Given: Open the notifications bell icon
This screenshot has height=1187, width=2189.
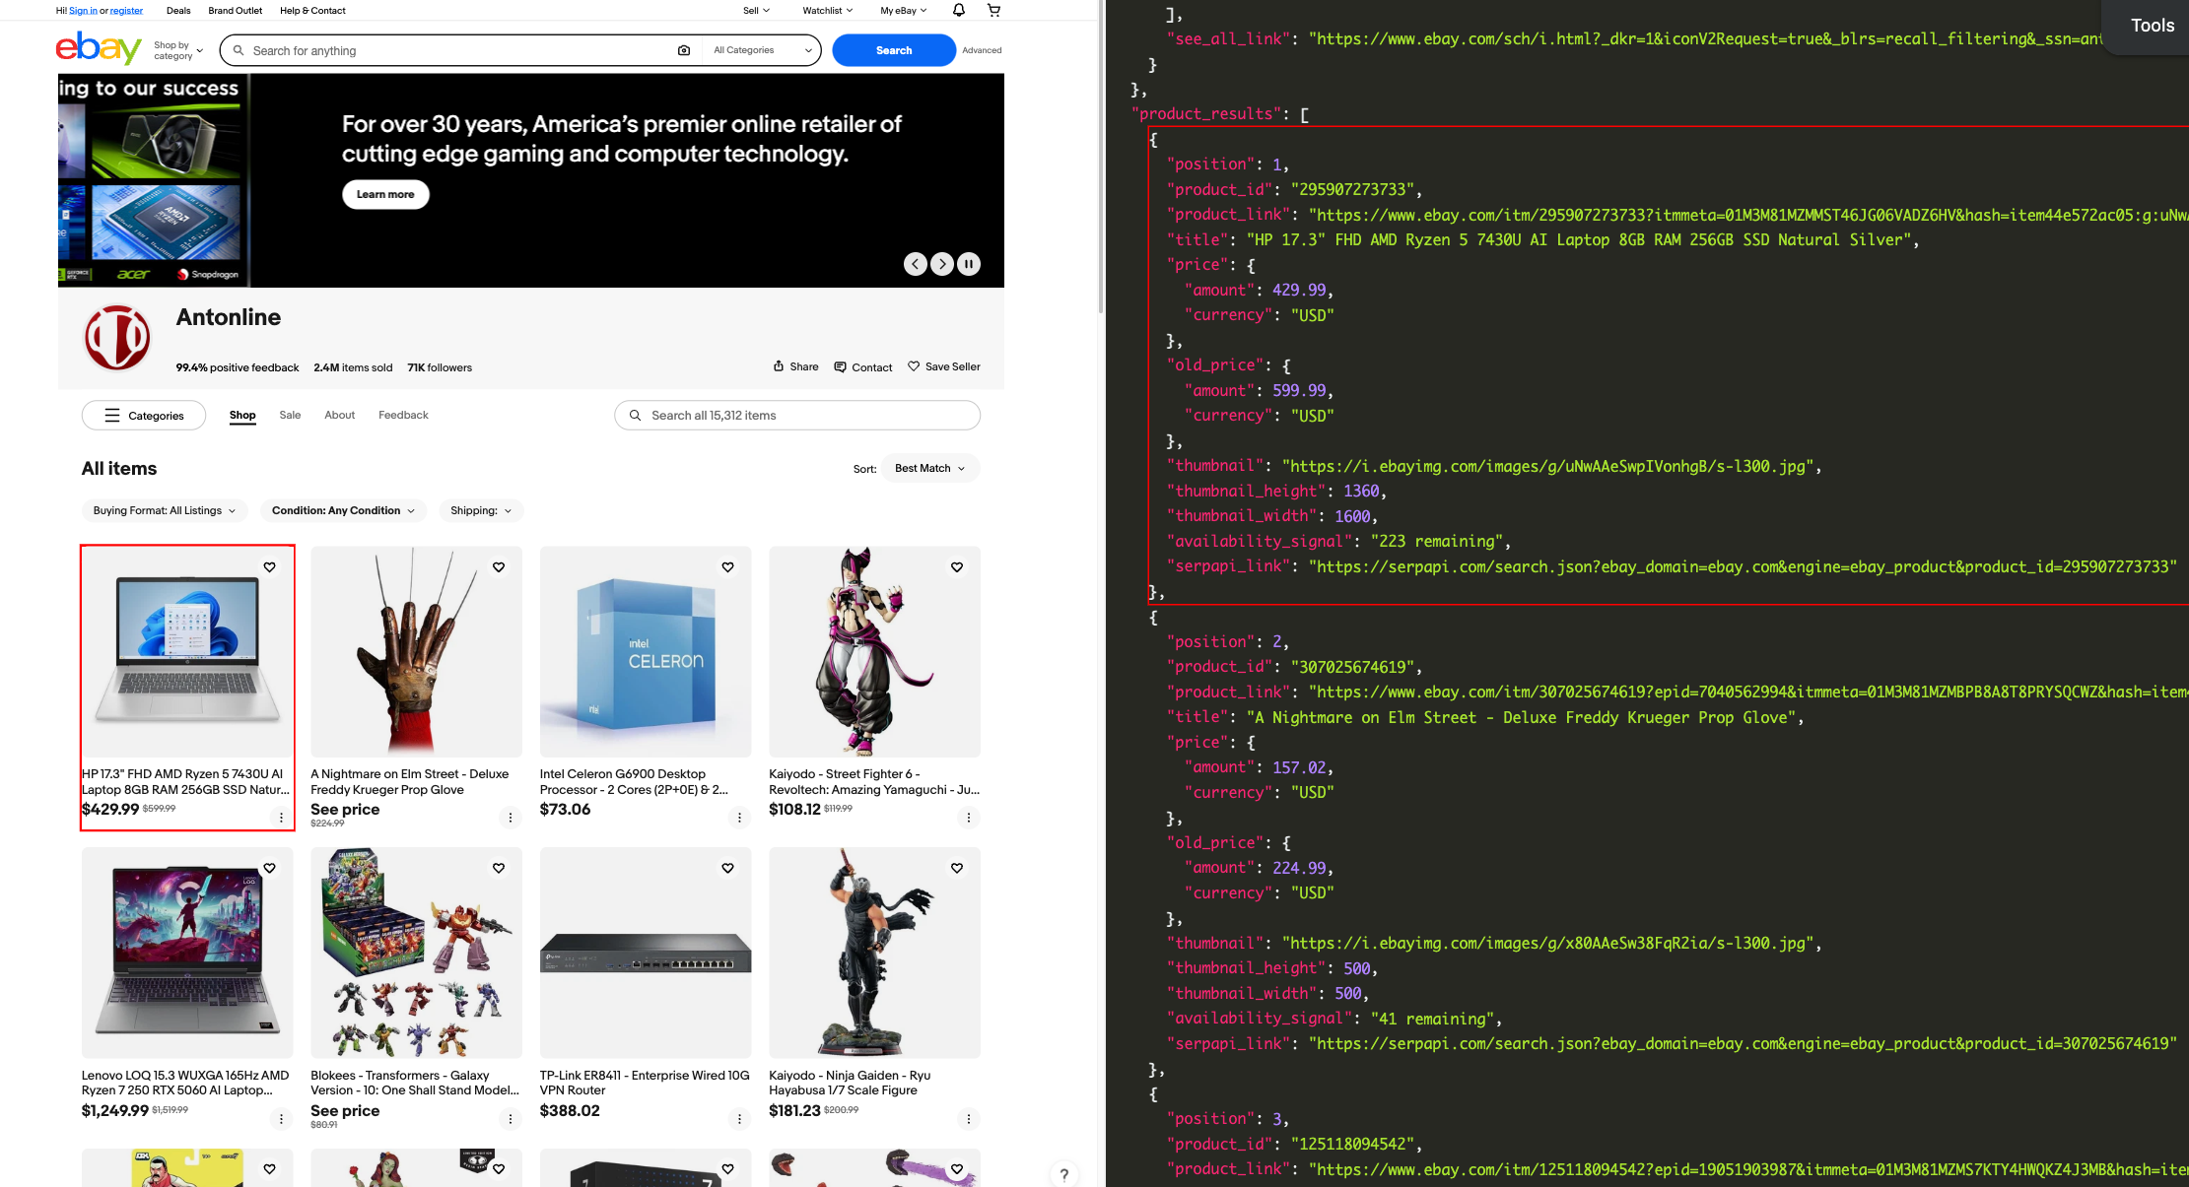Looking at the screenshot, I should click(958, 10).
